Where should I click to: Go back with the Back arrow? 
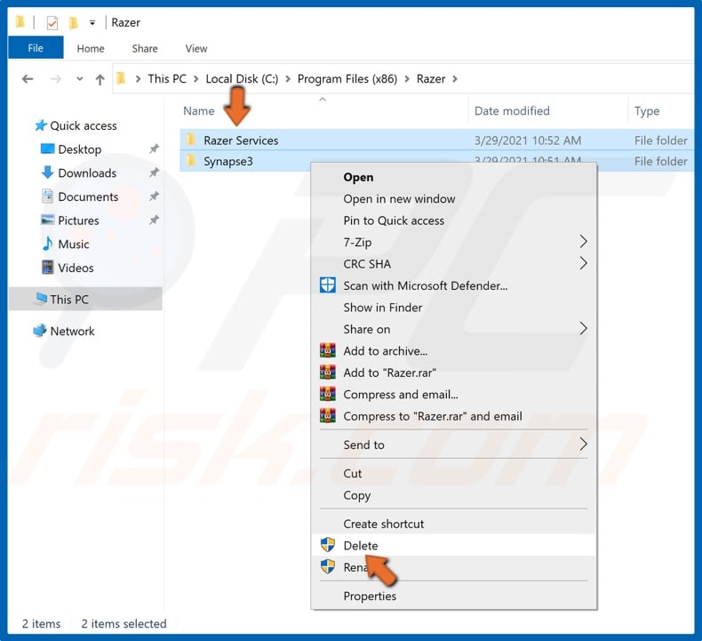pos(28,79)
